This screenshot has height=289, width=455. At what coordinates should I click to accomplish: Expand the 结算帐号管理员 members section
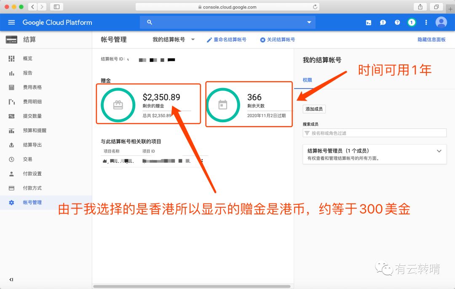(x=439, y=151)
